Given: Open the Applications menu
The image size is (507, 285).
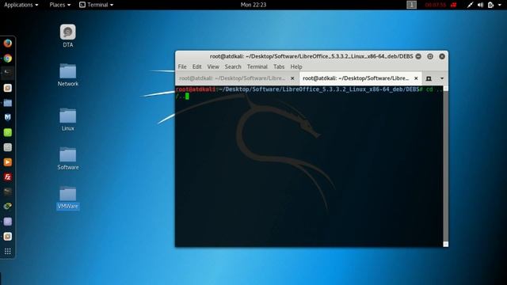Looking at the screenshot, I should [x=21, y=5].
